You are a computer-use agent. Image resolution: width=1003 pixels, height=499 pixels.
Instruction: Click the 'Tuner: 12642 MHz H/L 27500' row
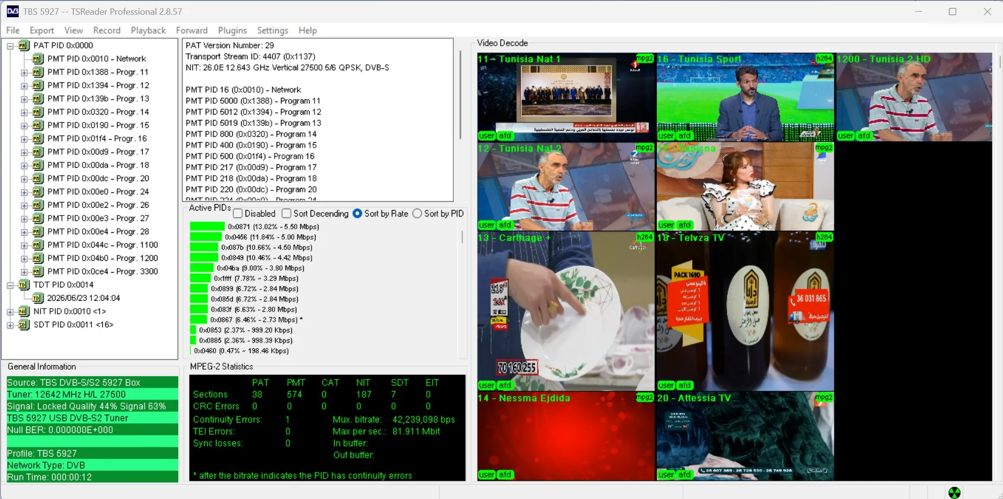pyautogui.click(x=93, y=394)
